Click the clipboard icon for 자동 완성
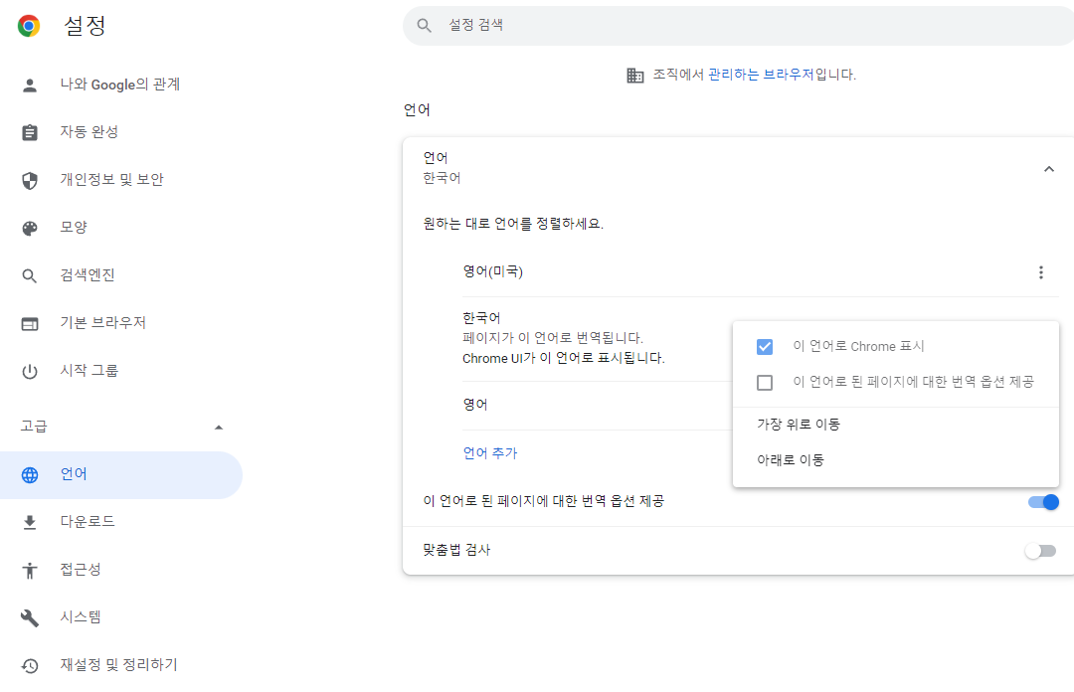1074x692 pixels. click(x=30, y=132)
